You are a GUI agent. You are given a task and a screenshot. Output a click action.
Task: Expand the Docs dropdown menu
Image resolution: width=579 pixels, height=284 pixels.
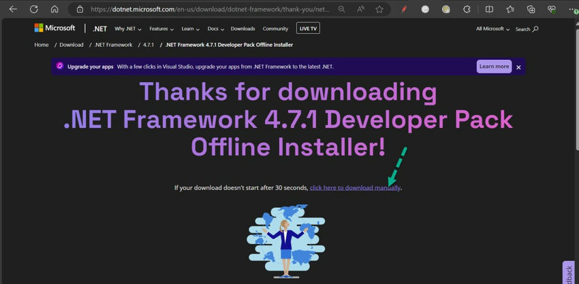(x=216, y=29)
